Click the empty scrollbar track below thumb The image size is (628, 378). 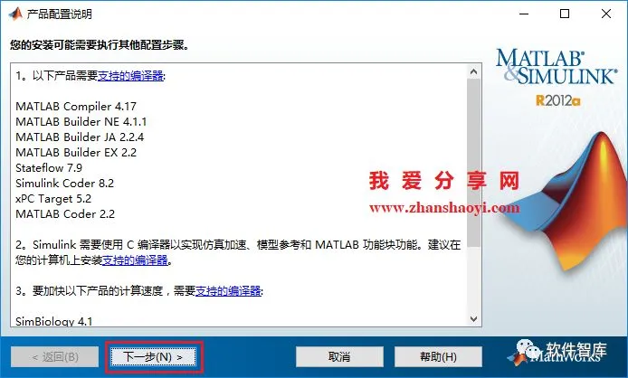pos(474,279)
